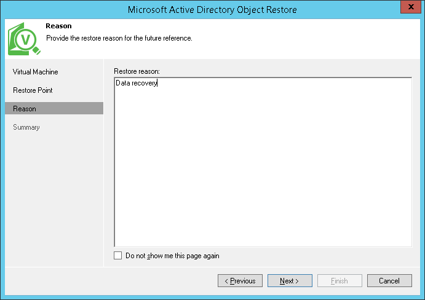Jump to the Summary step
Viewport: 425px width, 300px height.
pos(26,127)
